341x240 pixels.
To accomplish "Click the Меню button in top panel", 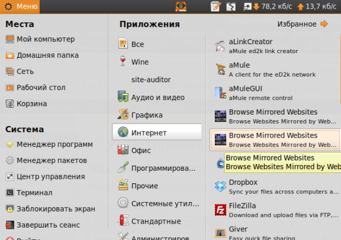I will [20, 6].
